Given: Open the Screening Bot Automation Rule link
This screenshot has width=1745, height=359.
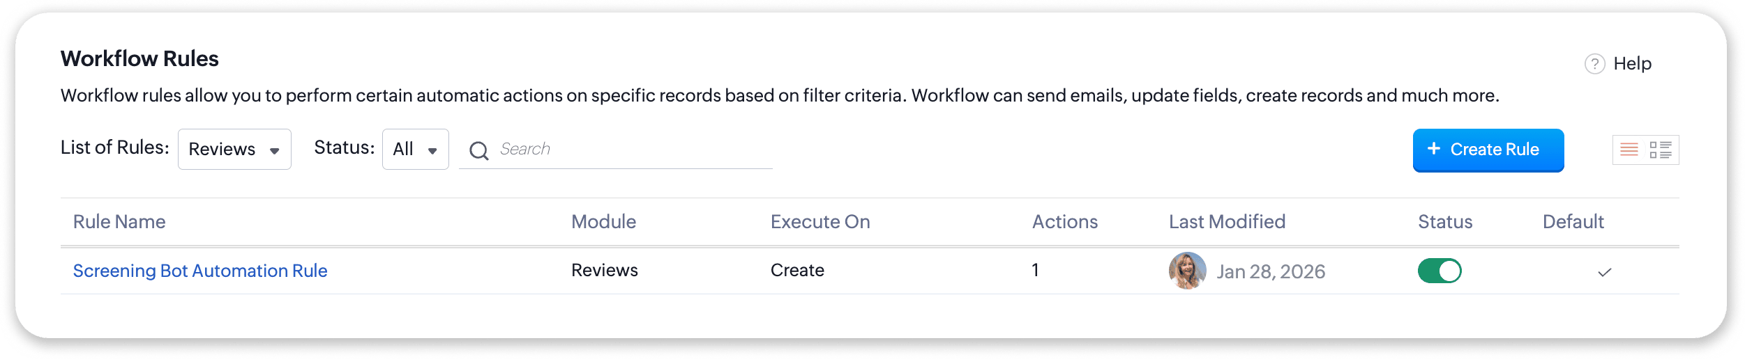Looking at the screenshot, I should (200, 271).
